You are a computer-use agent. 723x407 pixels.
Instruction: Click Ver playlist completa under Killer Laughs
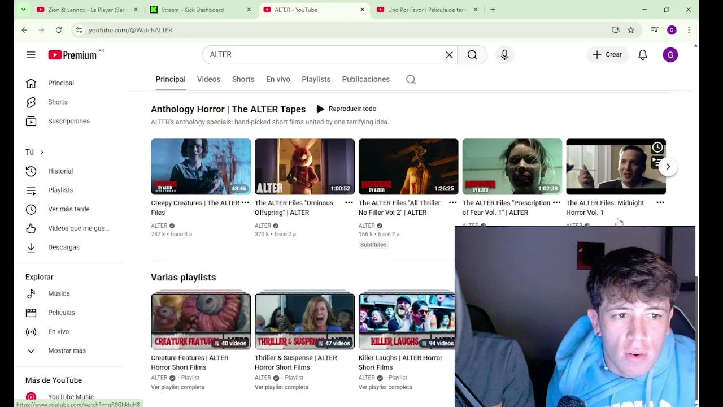(x=385, y=387)
